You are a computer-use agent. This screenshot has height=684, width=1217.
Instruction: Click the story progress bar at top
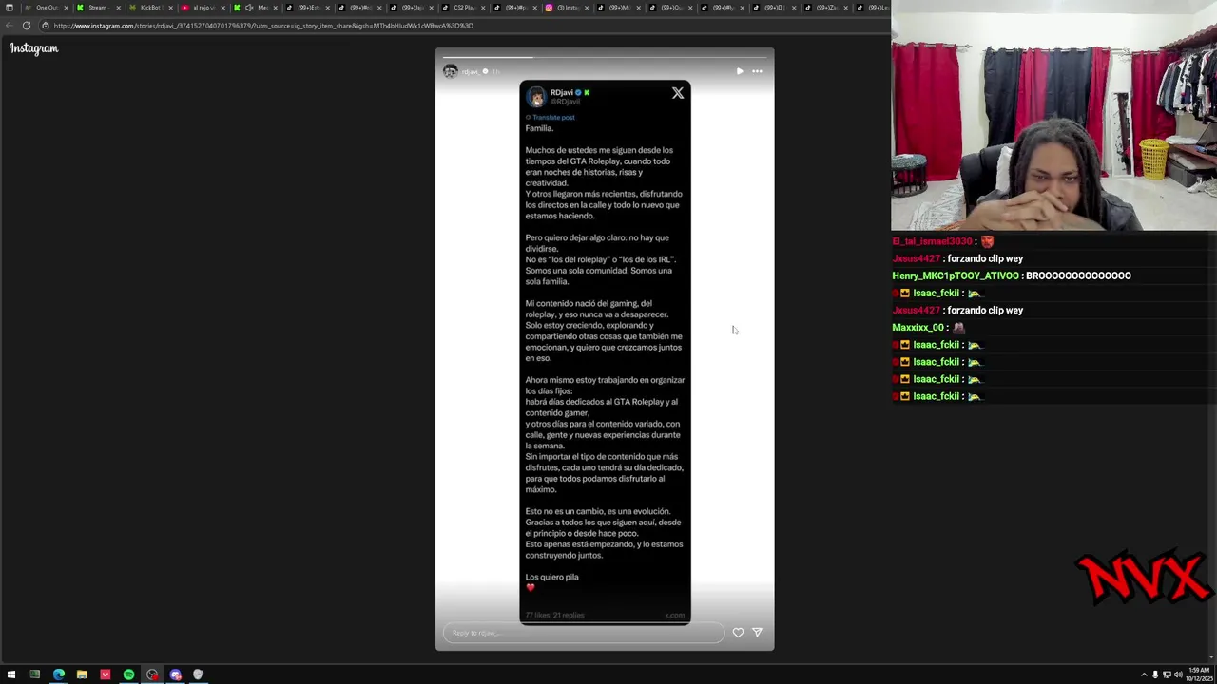pyautogui.click(x=605, y=57)
